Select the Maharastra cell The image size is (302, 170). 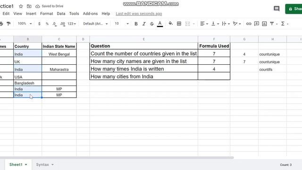pyautogui.click(x=59, y=69)
